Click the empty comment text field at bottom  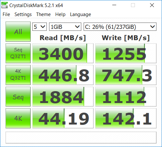[x=81, y=137]
